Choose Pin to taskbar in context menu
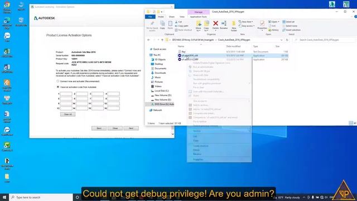Screen dimensions: 357x201 [x=200, y=122]
